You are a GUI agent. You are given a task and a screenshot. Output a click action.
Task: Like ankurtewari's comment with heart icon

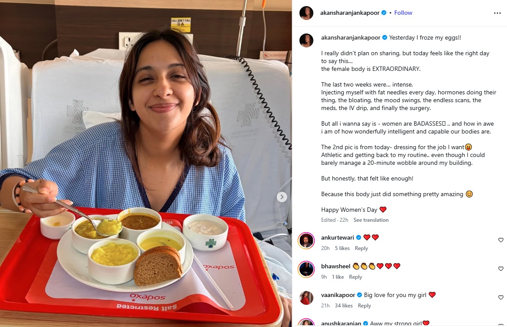(x=501, y=240)
